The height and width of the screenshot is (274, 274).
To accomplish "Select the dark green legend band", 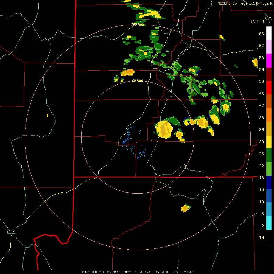I will click(x=269, y=155).
